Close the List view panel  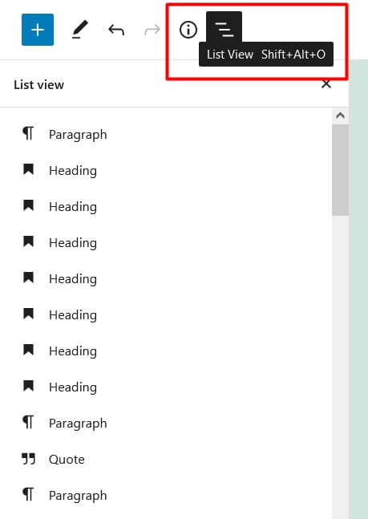(326, 84)
